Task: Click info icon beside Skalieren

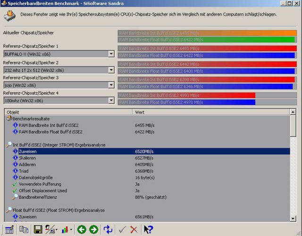Action: click(15, 158)
